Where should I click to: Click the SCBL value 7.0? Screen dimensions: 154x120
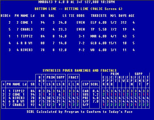(95, 101)
